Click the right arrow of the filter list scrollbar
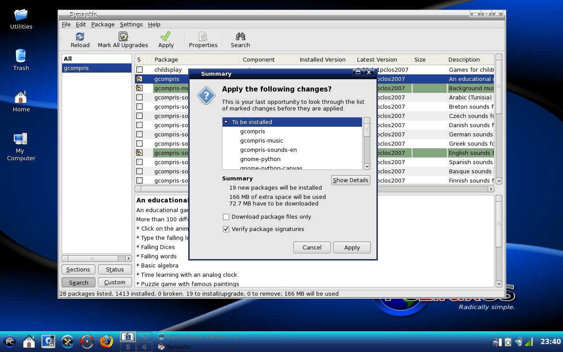Screen dimensions: 563x352 pyautogui.click(x=128, y=258)
